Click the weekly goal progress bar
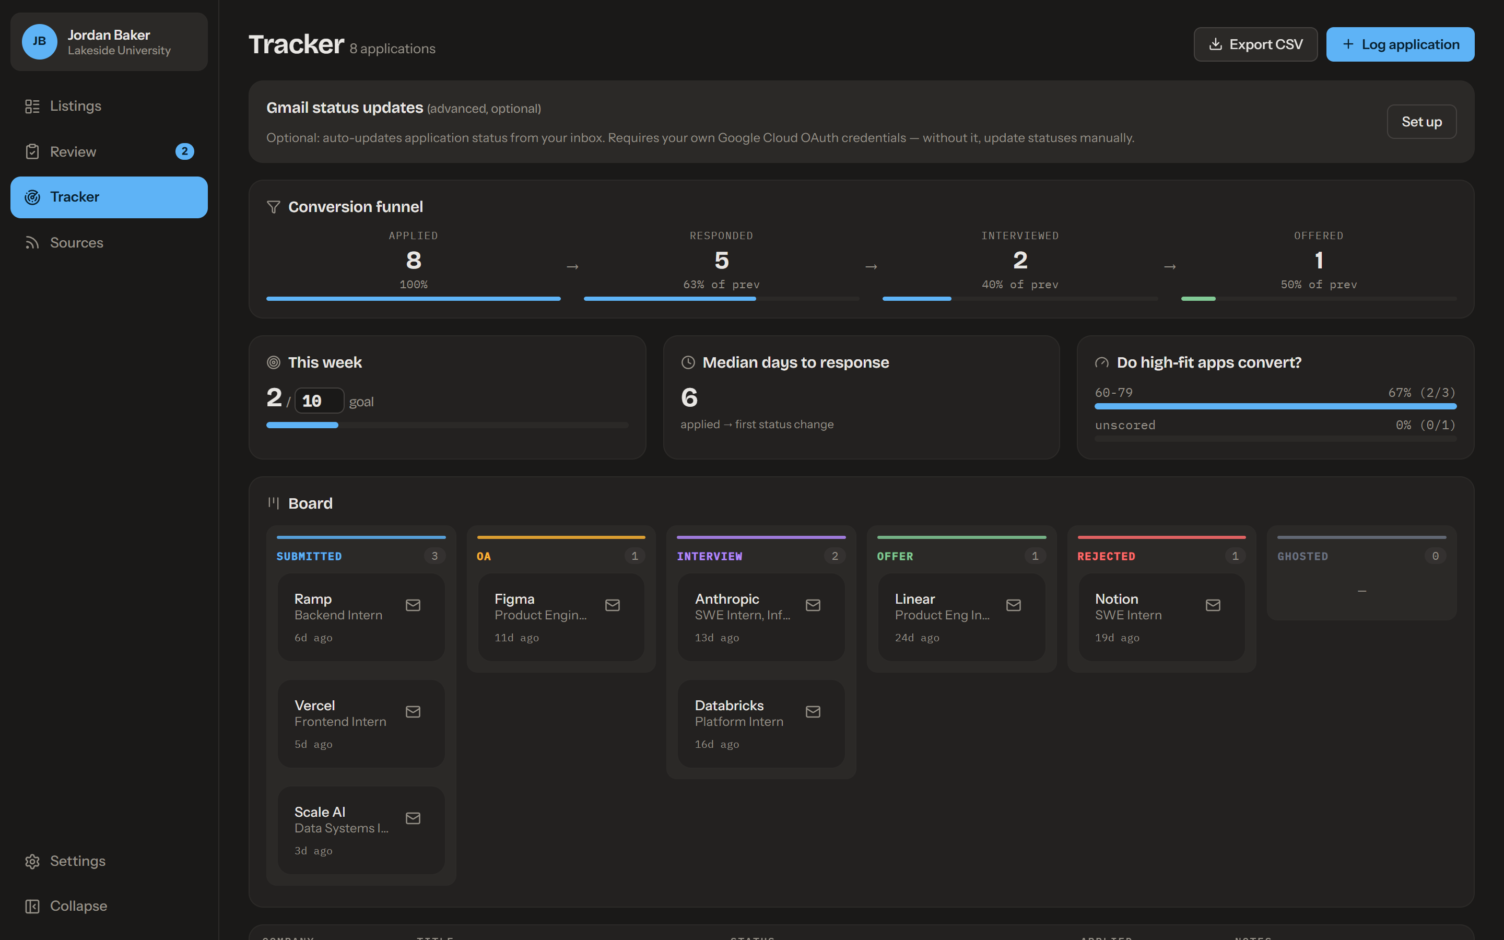 tap(448, 425)
